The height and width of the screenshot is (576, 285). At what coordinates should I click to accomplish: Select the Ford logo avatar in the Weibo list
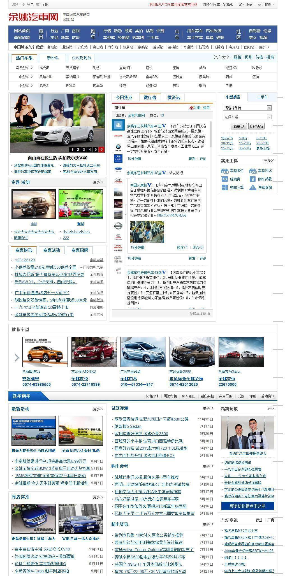point(118,169)
